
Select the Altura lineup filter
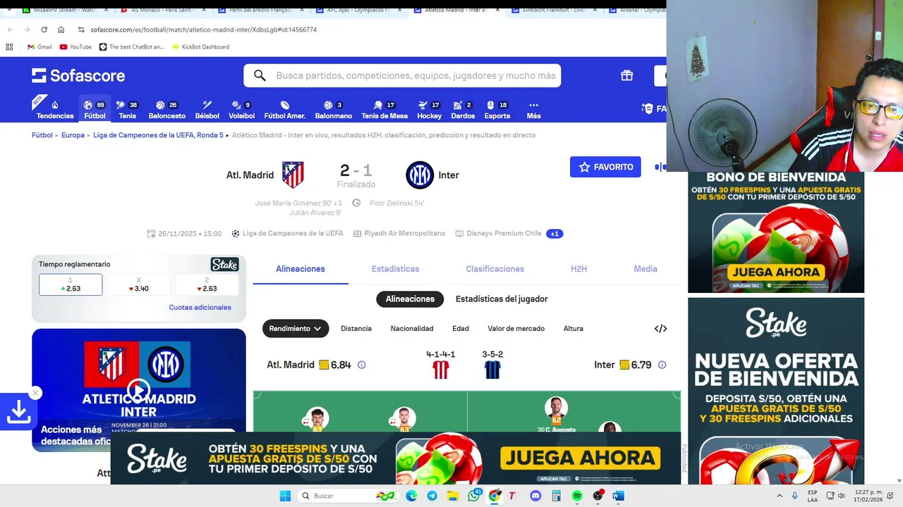pos(573,328)
